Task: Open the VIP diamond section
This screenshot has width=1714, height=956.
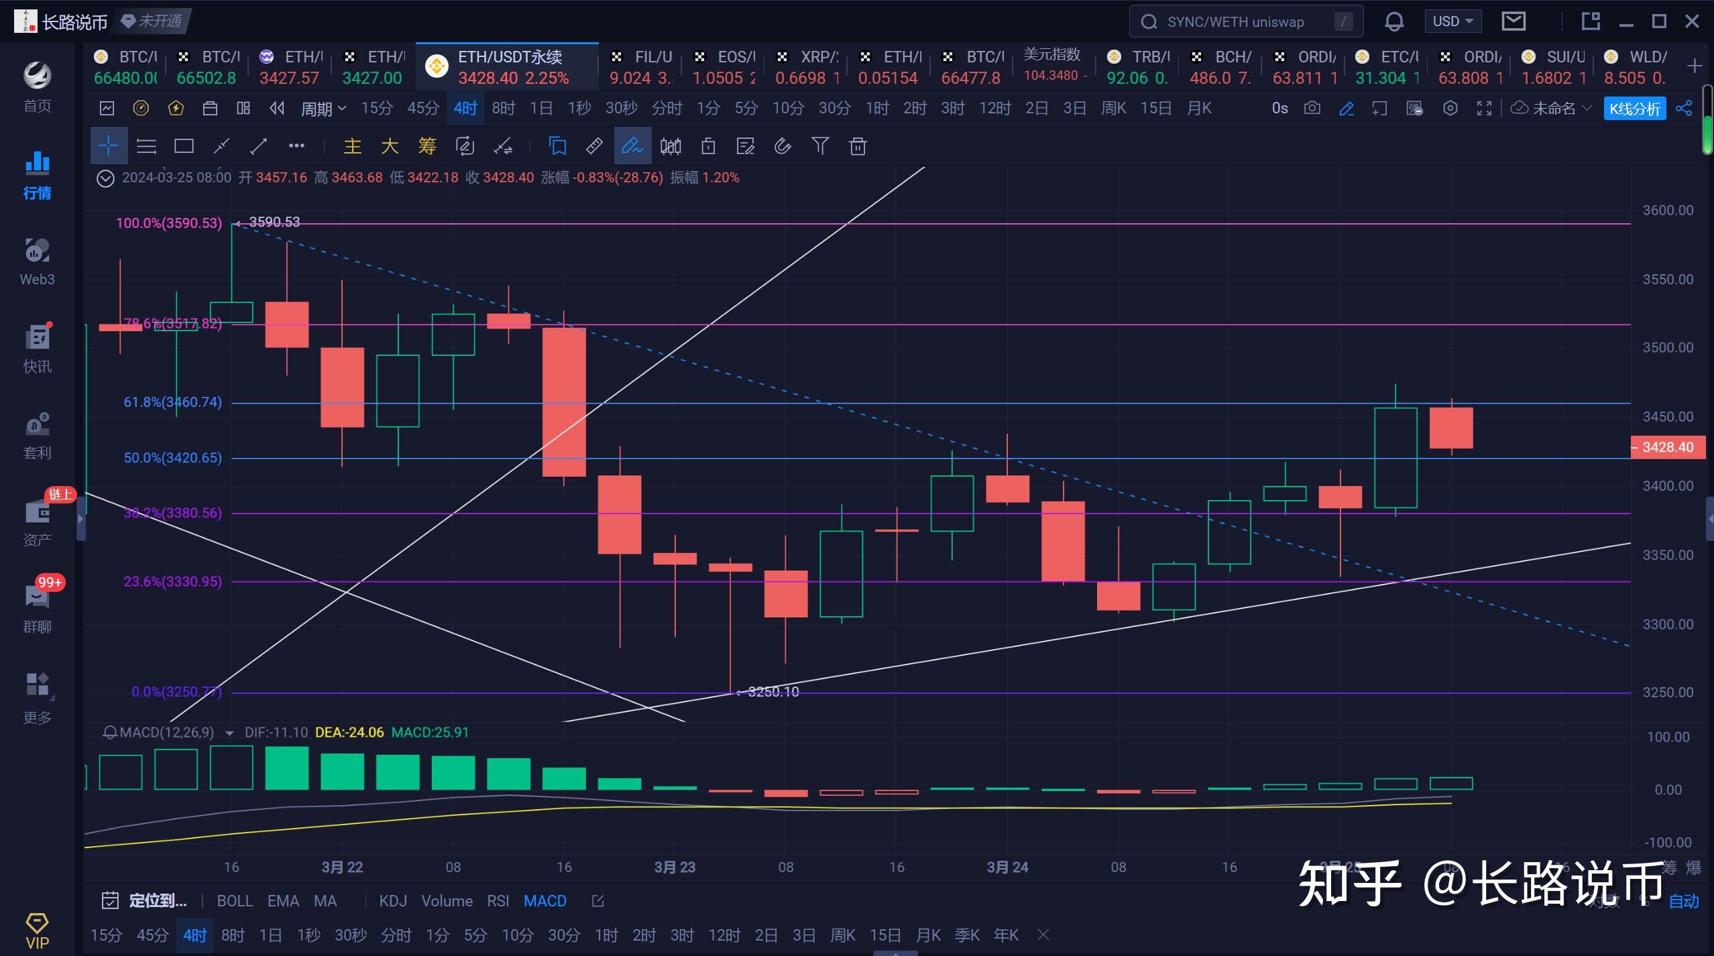Action: [37, 931]
